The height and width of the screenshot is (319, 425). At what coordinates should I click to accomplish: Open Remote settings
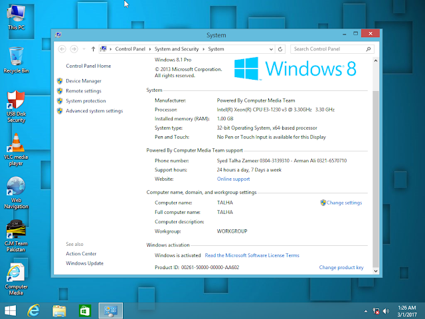pos(84,91)
